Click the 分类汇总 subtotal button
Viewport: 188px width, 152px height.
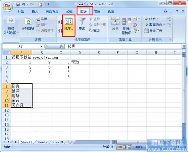[153, 31]
